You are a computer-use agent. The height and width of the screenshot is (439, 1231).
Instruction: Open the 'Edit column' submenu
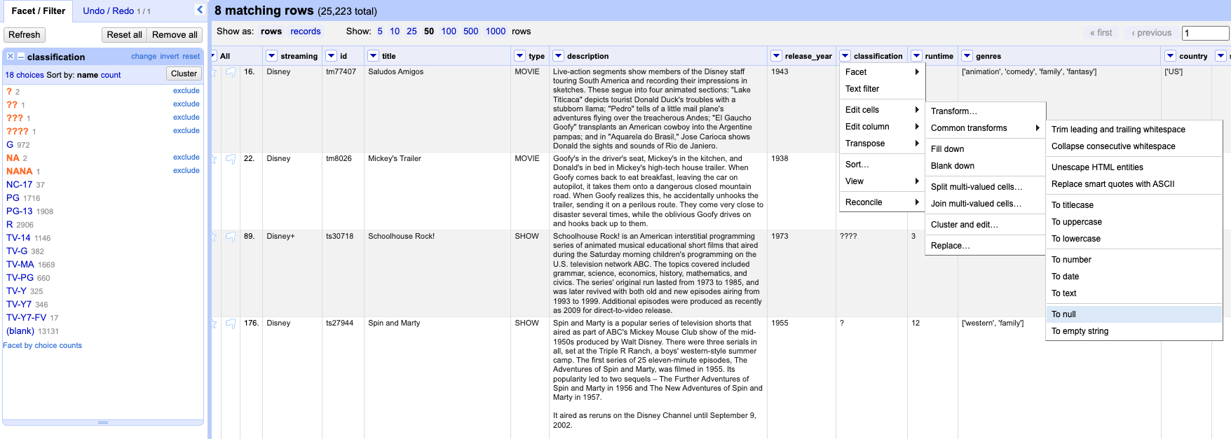click(883, 127)
